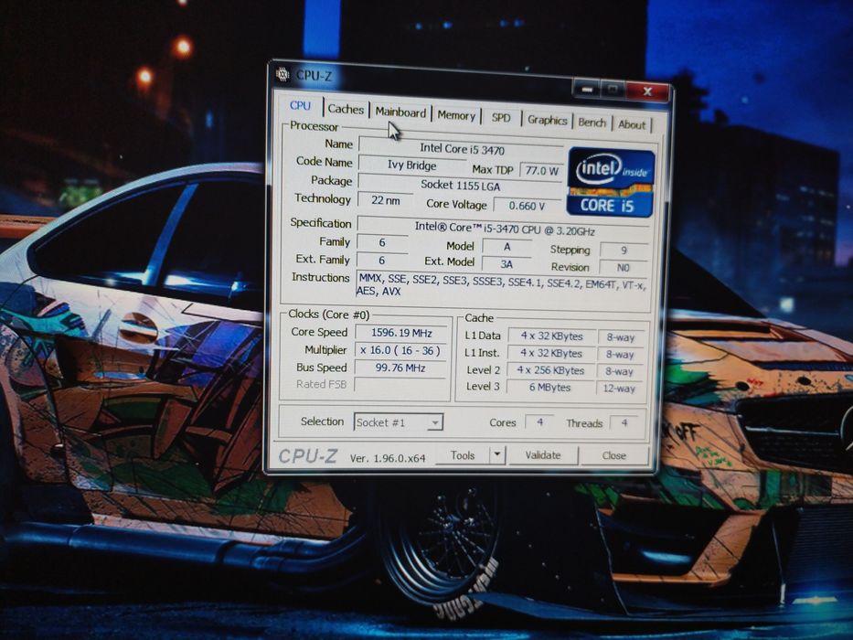Open the Mainboard tab
853x640 pixels.
[400, 112]
